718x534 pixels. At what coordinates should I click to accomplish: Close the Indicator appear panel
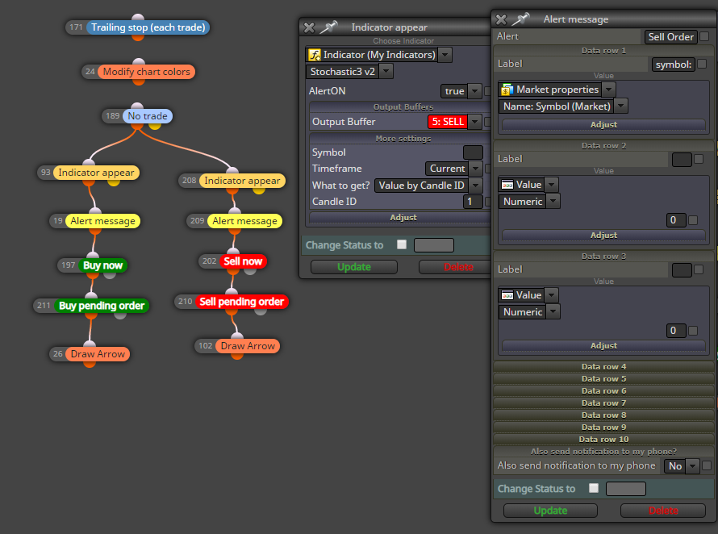tap(310, 28)
